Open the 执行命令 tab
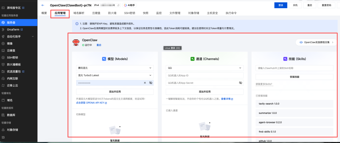The image size is (340, 143). (231, 13)
